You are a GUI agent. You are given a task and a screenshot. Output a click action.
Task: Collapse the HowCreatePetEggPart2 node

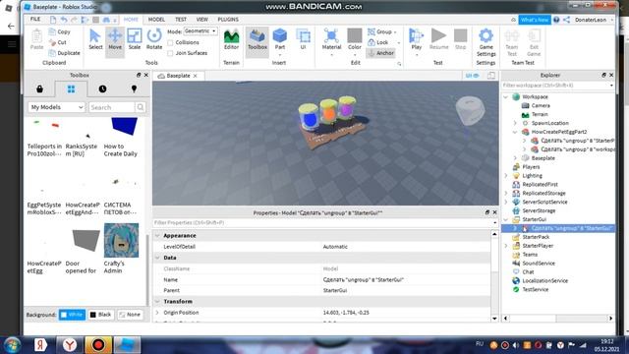coord(515,132)
